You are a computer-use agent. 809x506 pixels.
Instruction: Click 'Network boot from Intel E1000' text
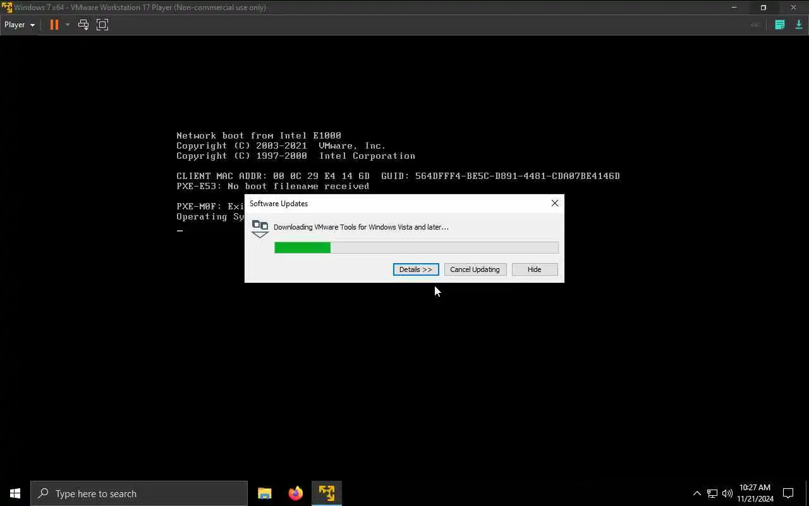click(x=259, y=135)
